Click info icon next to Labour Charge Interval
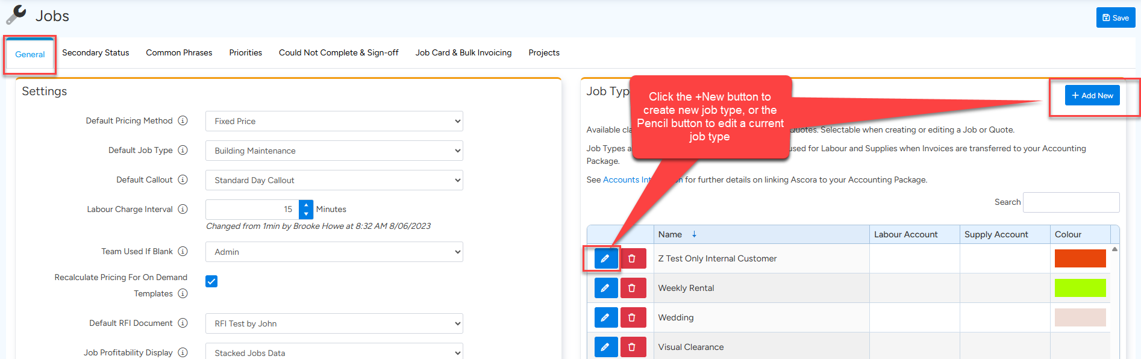The width and height of the screenshot is (1141, 359). pos(183,209)
